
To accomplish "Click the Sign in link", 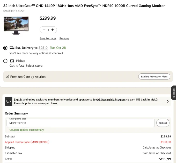I will click(18, 100).
